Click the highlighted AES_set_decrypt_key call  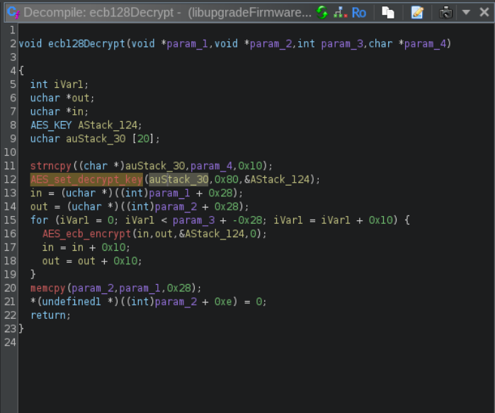click(x=86, y=179)
